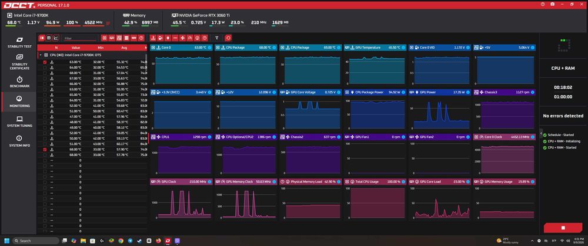Toggle CPU sensors filter in table toolbar
588x246 pixels.
pyautogui.click(x=104, y=38)
